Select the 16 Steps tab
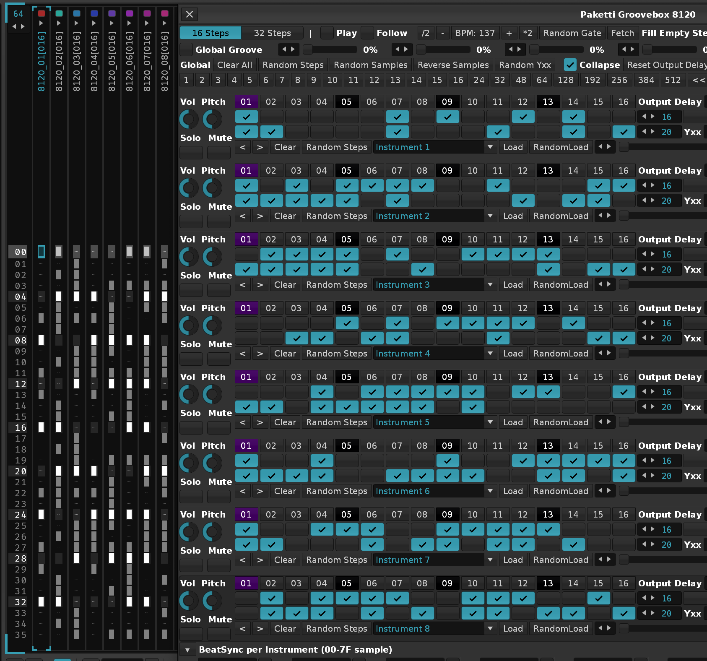 click(211, 33)
